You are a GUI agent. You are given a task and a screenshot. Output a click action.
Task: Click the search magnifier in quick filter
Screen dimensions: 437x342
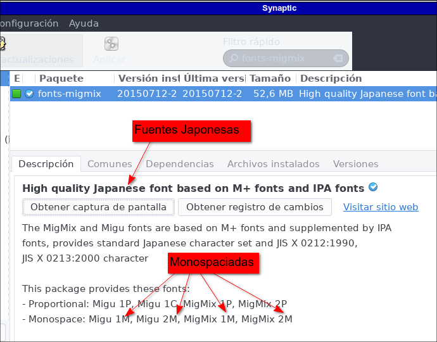[x=234, y=58]
